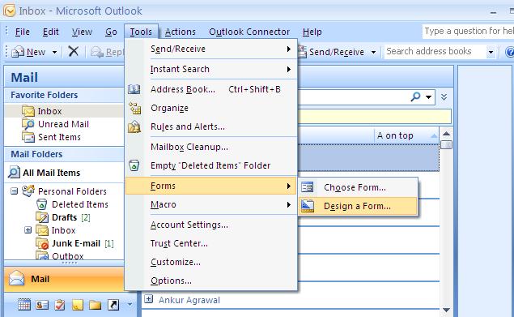Open the Actions menu
514x317 pixels.
181,32
